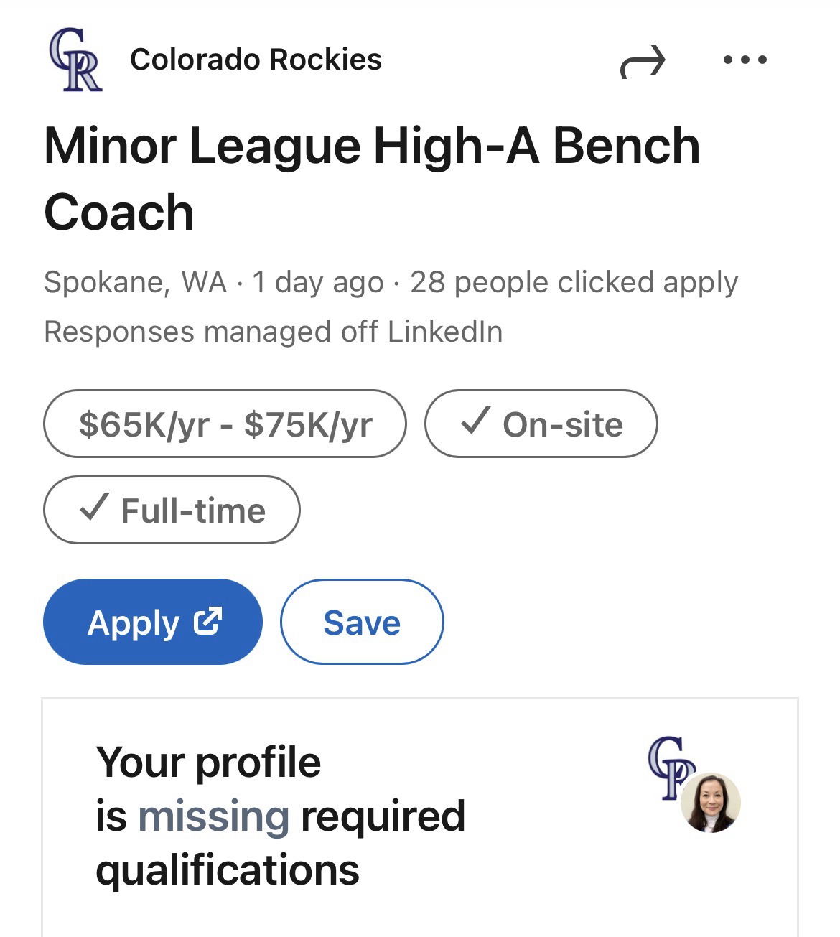This screenshot has height=937, width=840.
Task: Click the Spokane, WA location text
Action: [x=135, y=282]
